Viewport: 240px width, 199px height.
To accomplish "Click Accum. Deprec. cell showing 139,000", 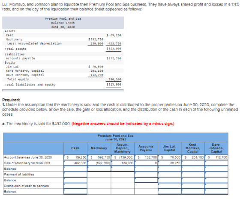I will [x=123, y=163].
